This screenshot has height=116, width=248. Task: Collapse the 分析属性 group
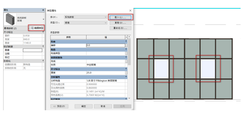click(x=126, y=77)
